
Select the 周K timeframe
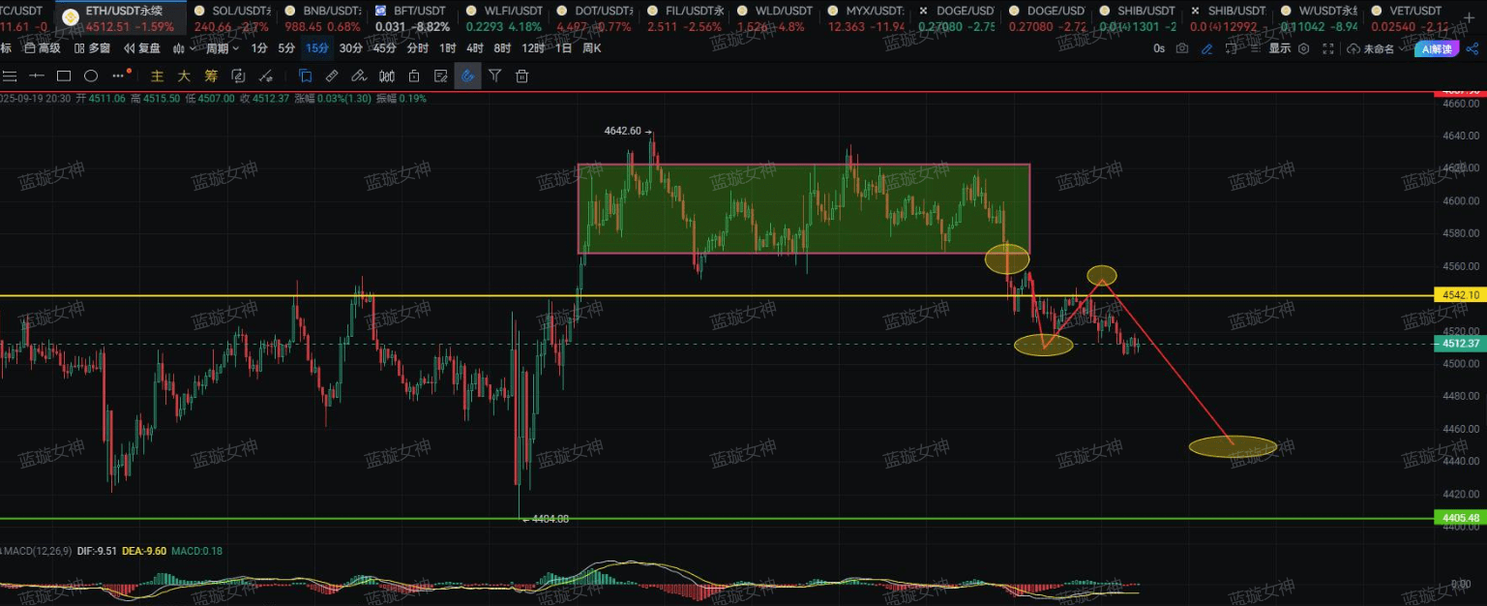pos(592,48)
